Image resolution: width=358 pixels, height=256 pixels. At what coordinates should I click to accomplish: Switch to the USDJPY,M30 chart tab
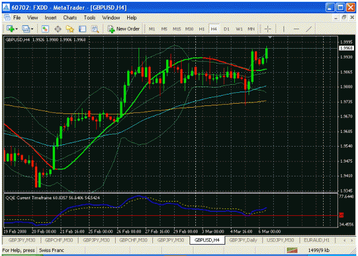pos(280,240)
